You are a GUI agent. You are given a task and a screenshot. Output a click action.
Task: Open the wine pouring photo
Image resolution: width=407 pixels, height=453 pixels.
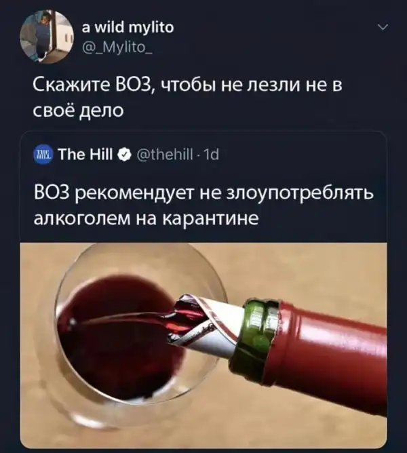click(203, 346)
